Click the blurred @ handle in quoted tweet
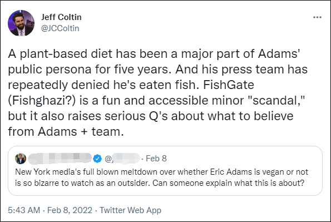The height and width of the screenshot is (222, 331). 122,159
